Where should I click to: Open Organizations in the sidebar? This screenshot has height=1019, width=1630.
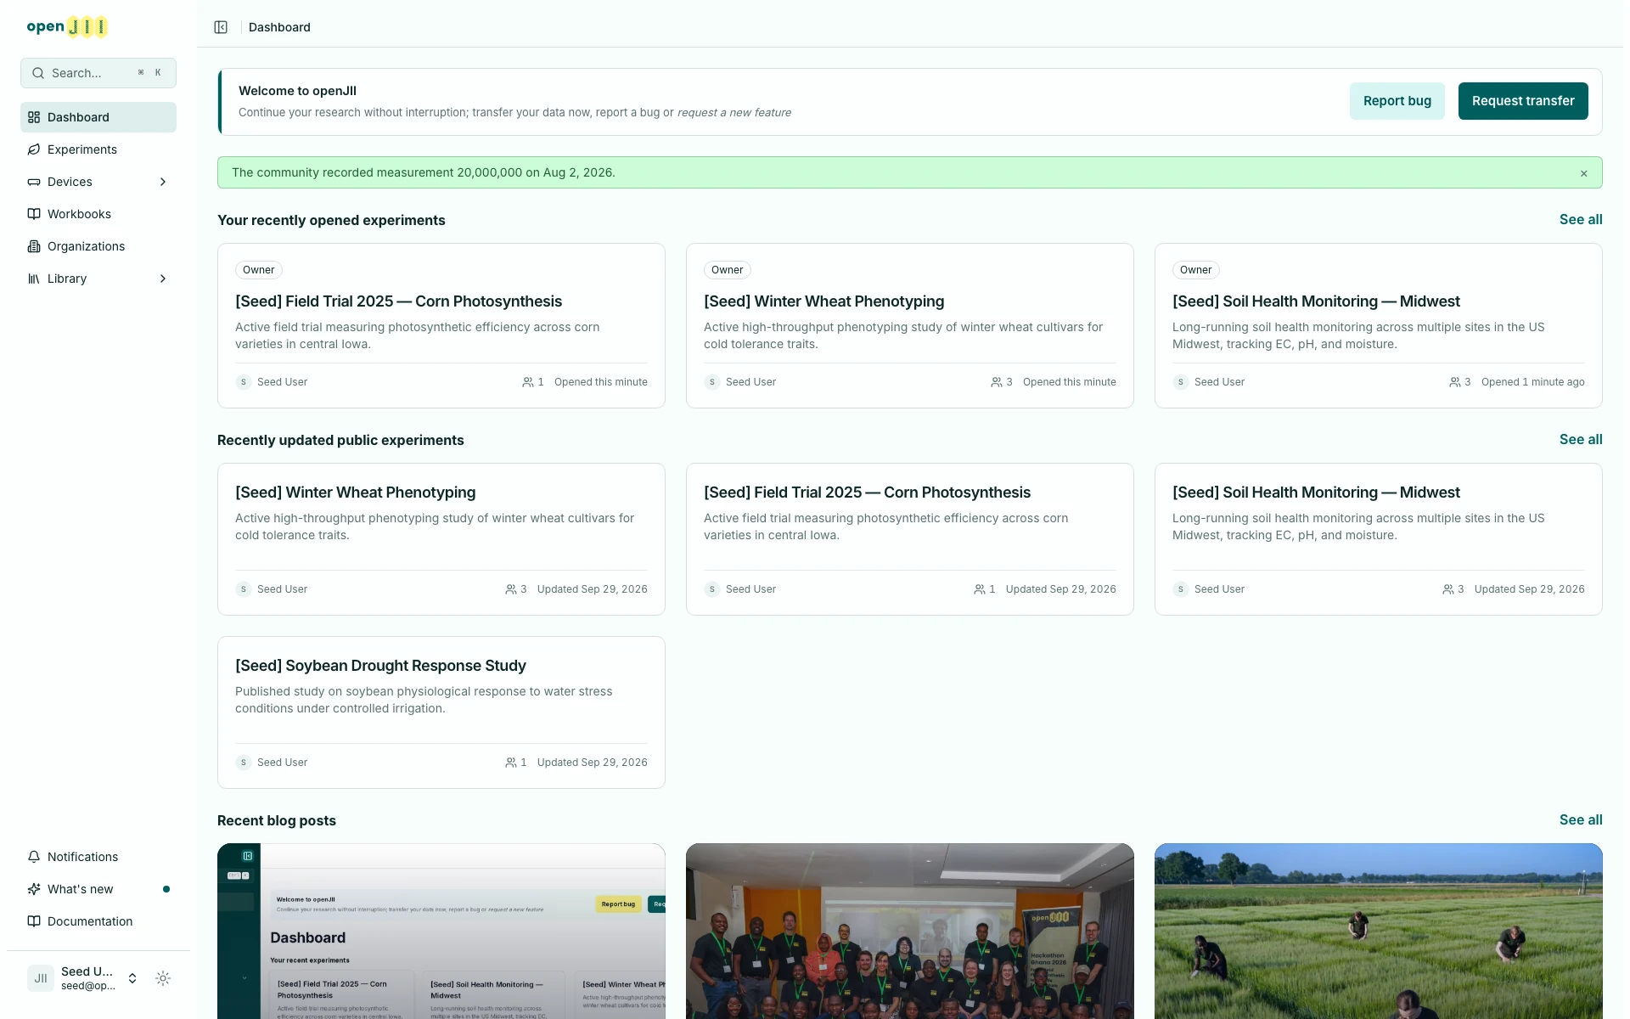point(98,246)
